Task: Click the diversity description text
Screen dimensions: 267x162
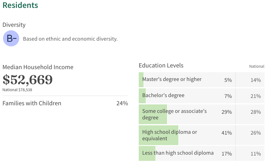Action: pyautogui.click(x=70, y=39)
